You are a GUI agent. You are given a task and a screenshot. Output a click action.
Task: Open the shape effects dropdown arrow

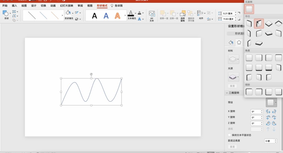[x=80, y=19]
